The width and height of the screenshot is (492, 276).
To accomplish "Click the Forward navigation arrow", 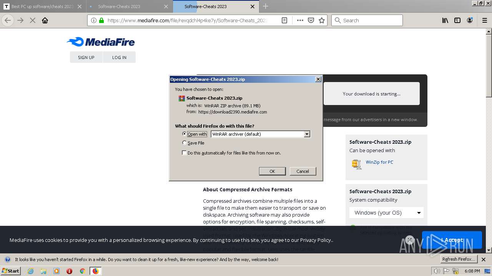I will click(x=21, y=20).
